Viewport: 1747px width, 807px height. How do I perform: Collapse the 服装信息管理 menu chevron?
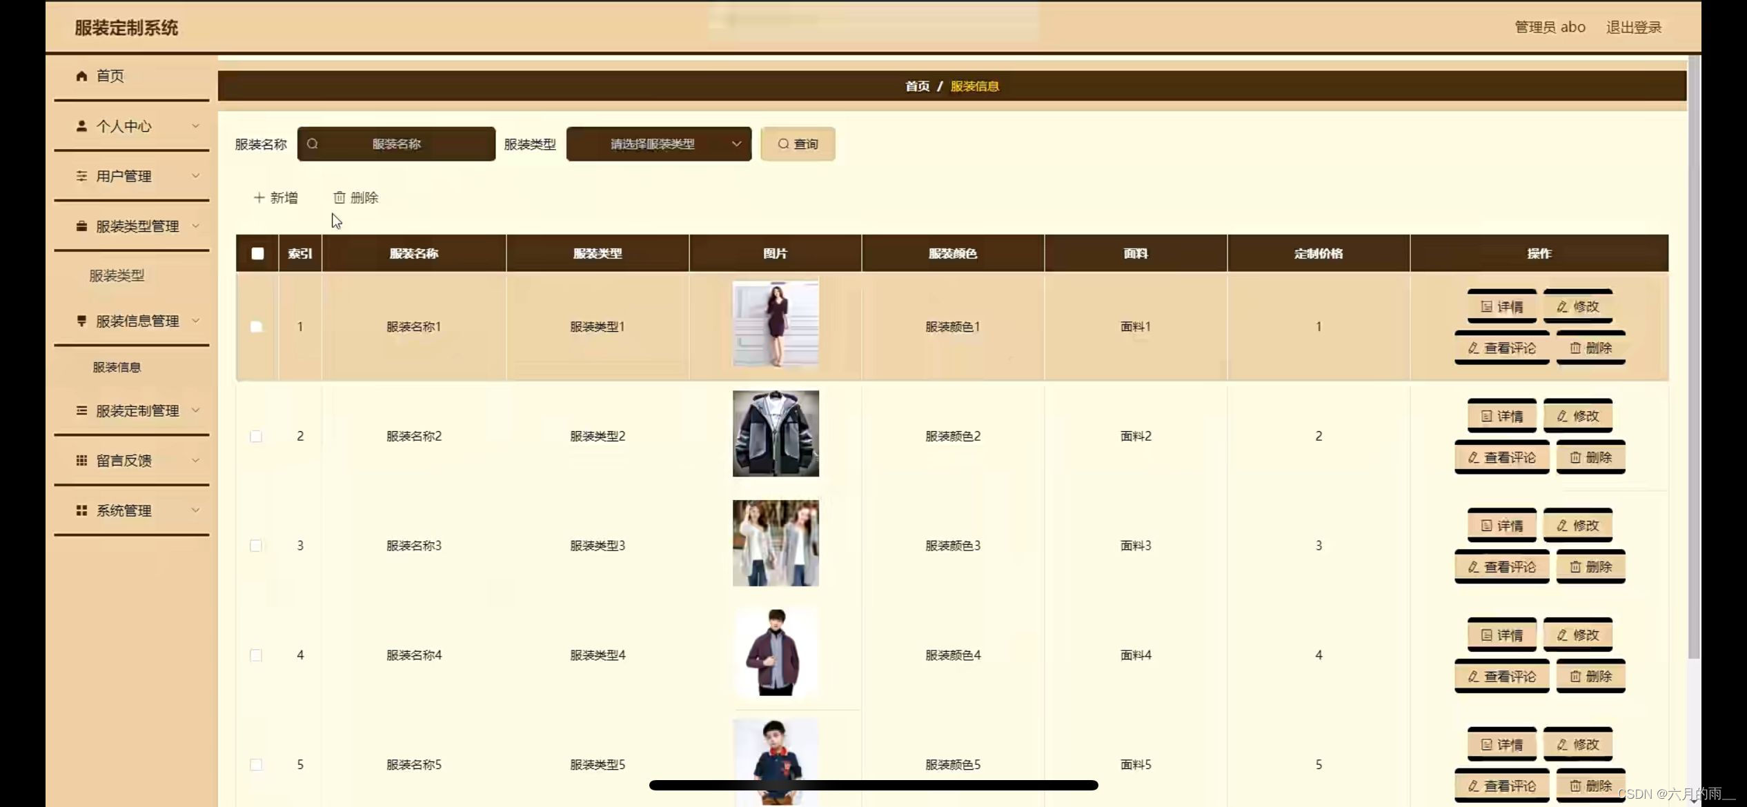pos(196,321)
